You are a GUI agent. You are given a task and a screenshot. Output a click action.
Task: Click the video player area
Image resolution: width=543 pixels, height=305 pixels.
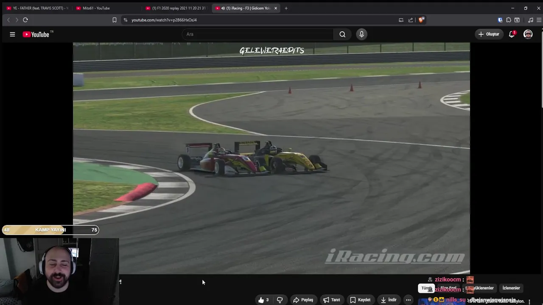tap(271, 158)
